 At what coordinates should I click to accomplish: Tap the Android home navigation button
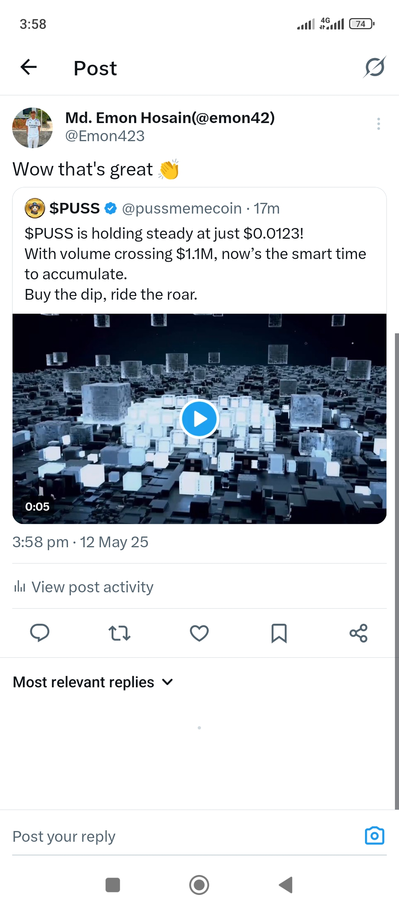point(199,885)
